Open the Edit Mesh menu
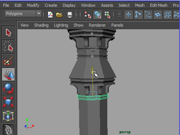The width and height of the screenshot is (180, 135). click(159, 5)
